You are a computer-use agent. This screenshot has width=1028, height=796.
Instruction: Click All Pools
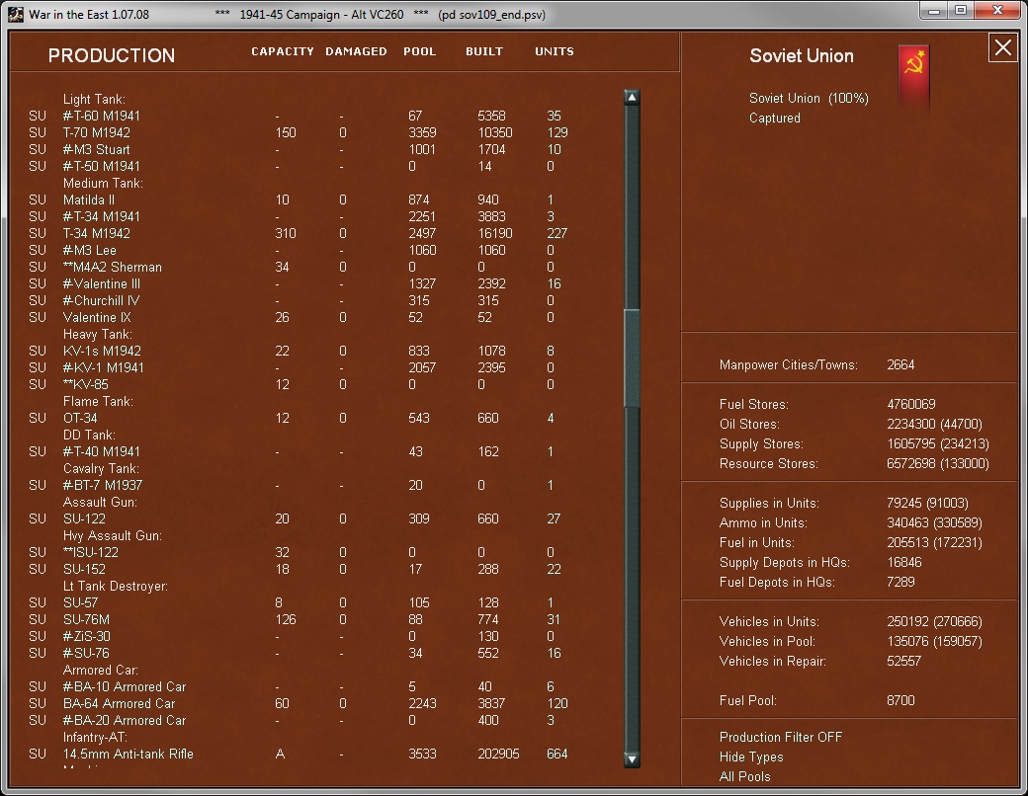pos(744,776)
